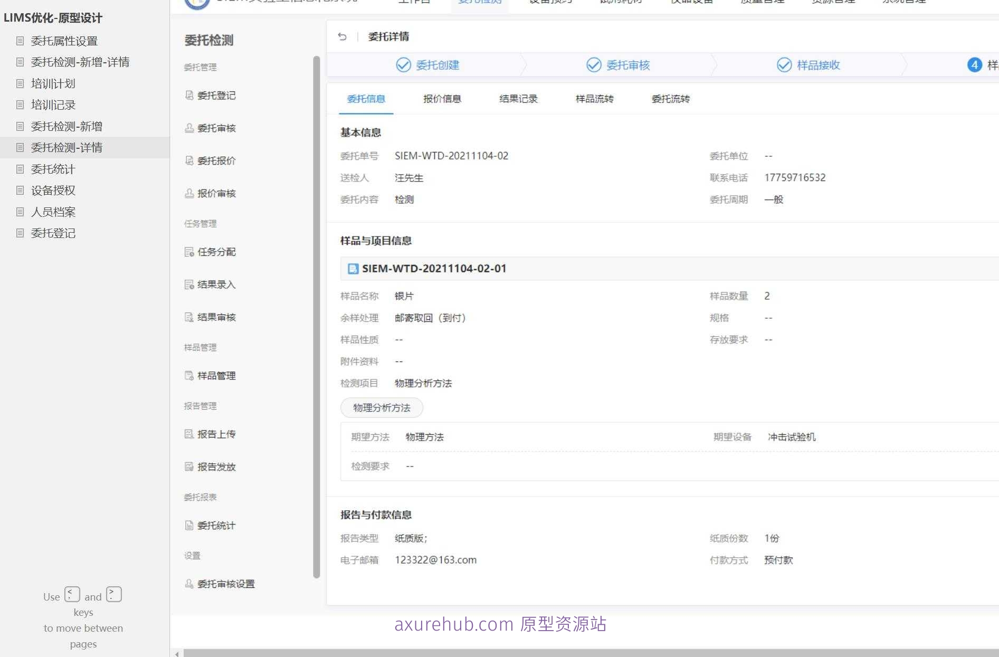Click the email 123322@163.com
This screenshot has width=999, height=657.
coord(435,560)
